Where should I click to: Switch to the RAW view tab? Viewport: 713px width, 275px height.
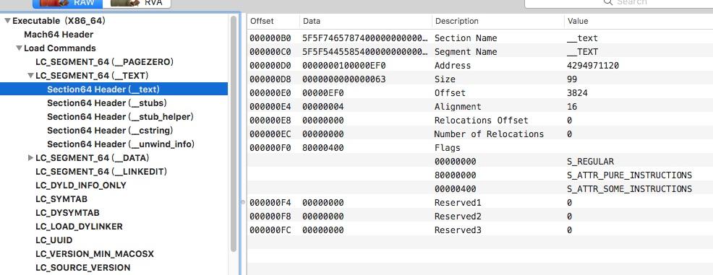point(67,4)
